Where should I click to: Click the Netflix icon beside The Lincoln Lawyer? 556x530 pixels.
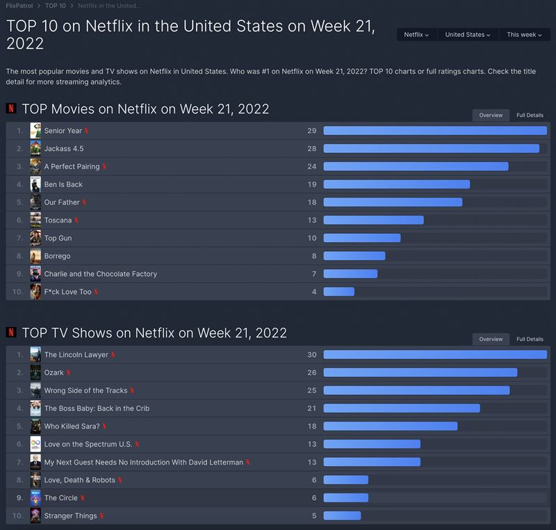point(113,355)
